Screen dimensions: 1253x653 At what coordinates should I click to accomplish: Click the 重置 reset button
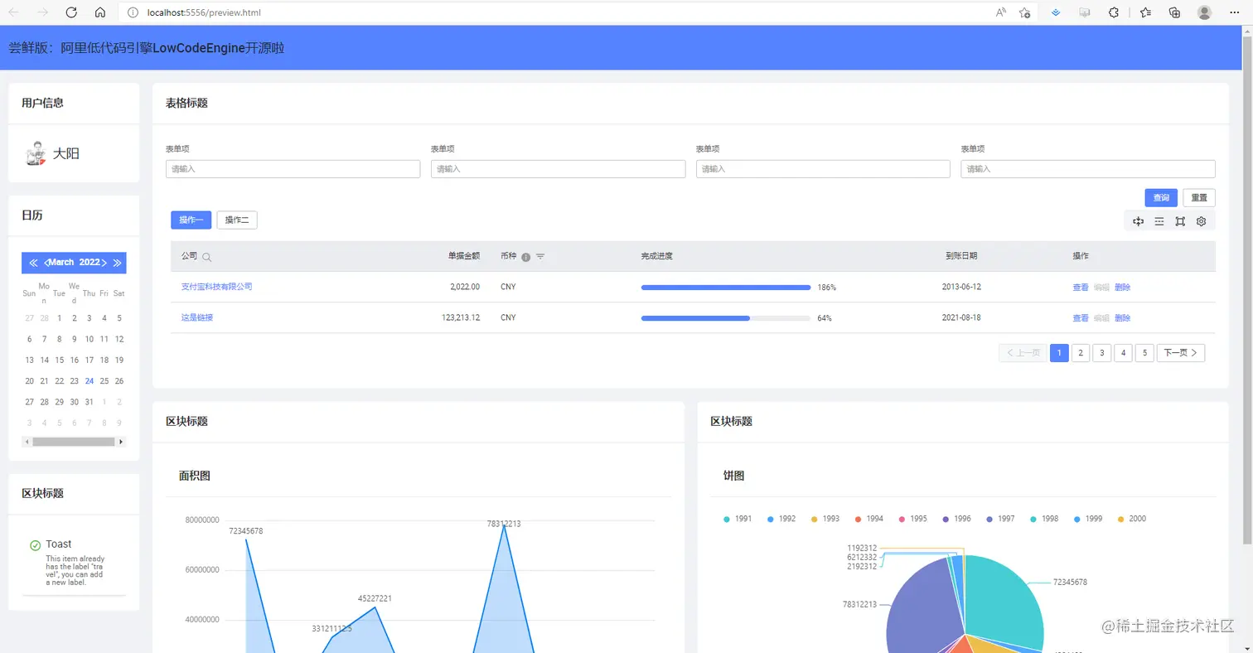tap(1199, 198)
